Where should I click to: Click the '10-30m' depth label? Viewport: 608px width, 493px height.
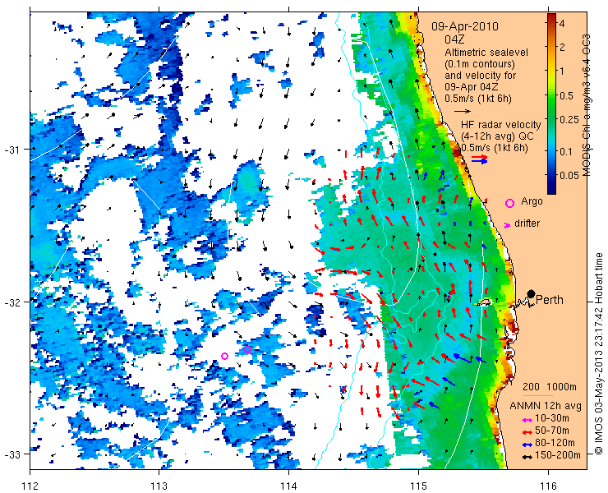coord(552,418)
